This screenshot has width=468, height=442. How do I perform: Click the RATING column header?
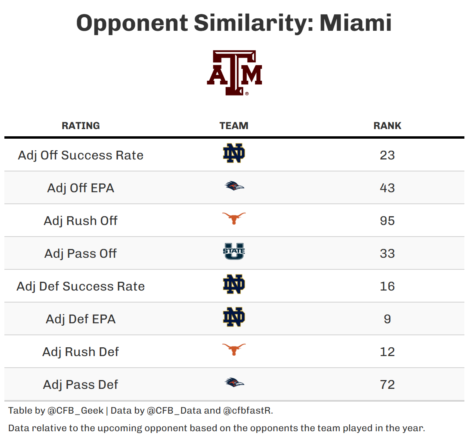point(81,126)
